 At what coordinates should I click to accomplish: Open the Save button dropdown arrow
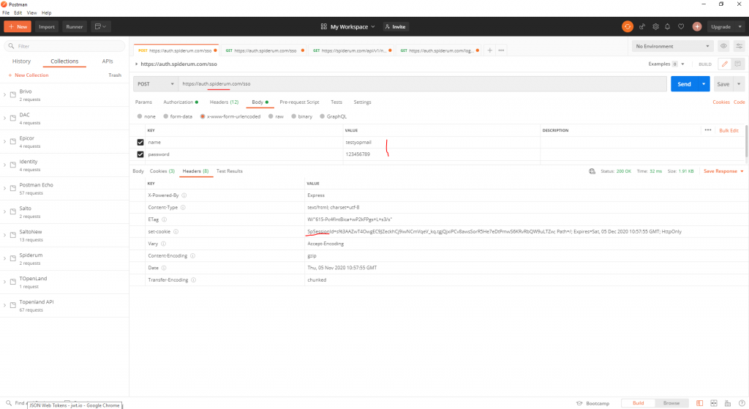pyautogui.click(x=739, y=84)
